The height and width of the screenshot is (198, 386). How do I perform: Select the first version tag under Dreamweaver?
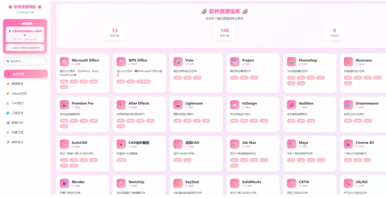point(348,121)
